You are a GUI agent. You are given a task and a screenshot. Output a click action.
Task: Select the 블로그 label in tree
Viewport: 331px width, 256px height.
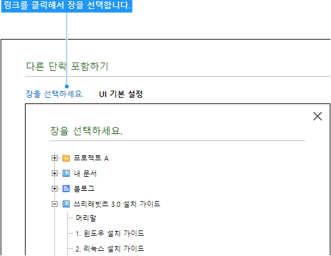84,189
